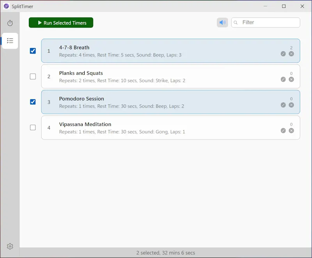Open settings gear in sidebar
The image size is (312, 258).
[10, 246]
